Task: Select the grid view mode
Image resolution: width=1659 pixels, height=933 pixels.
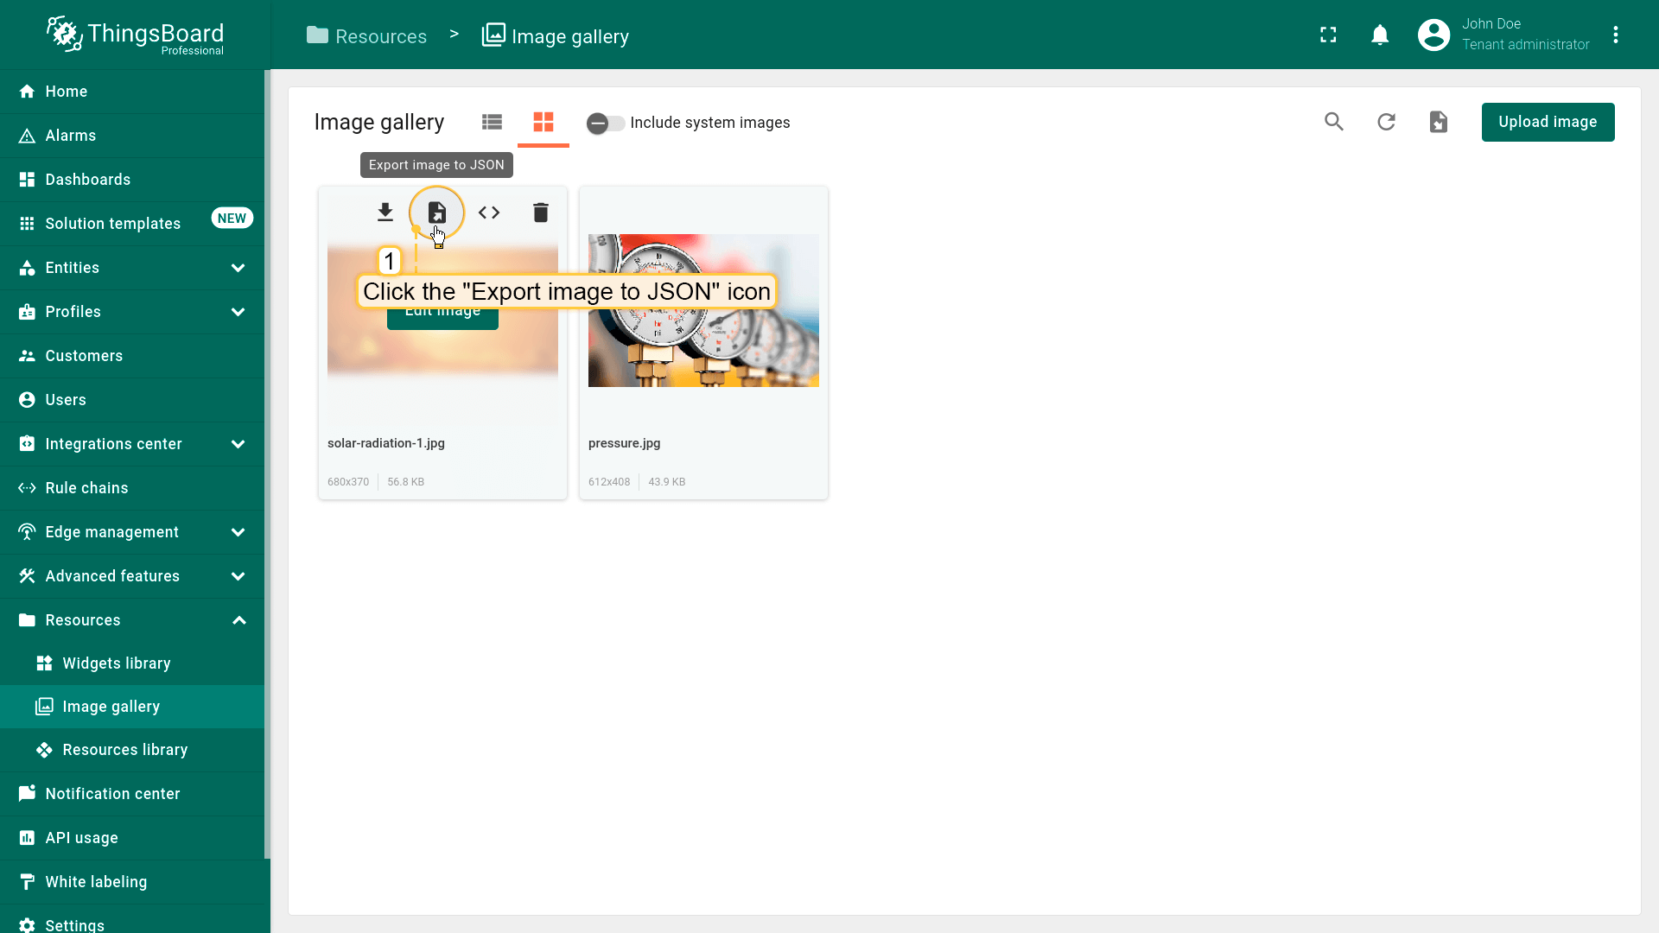Action: 543,122
